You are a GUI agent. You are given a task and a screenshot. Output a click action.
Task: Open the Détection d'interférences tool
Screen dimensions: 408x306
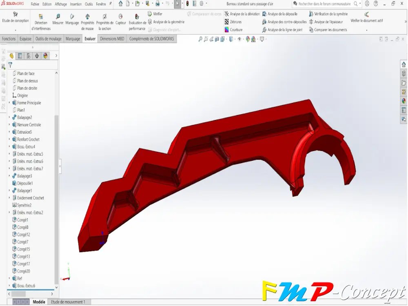tap(41, 22)
